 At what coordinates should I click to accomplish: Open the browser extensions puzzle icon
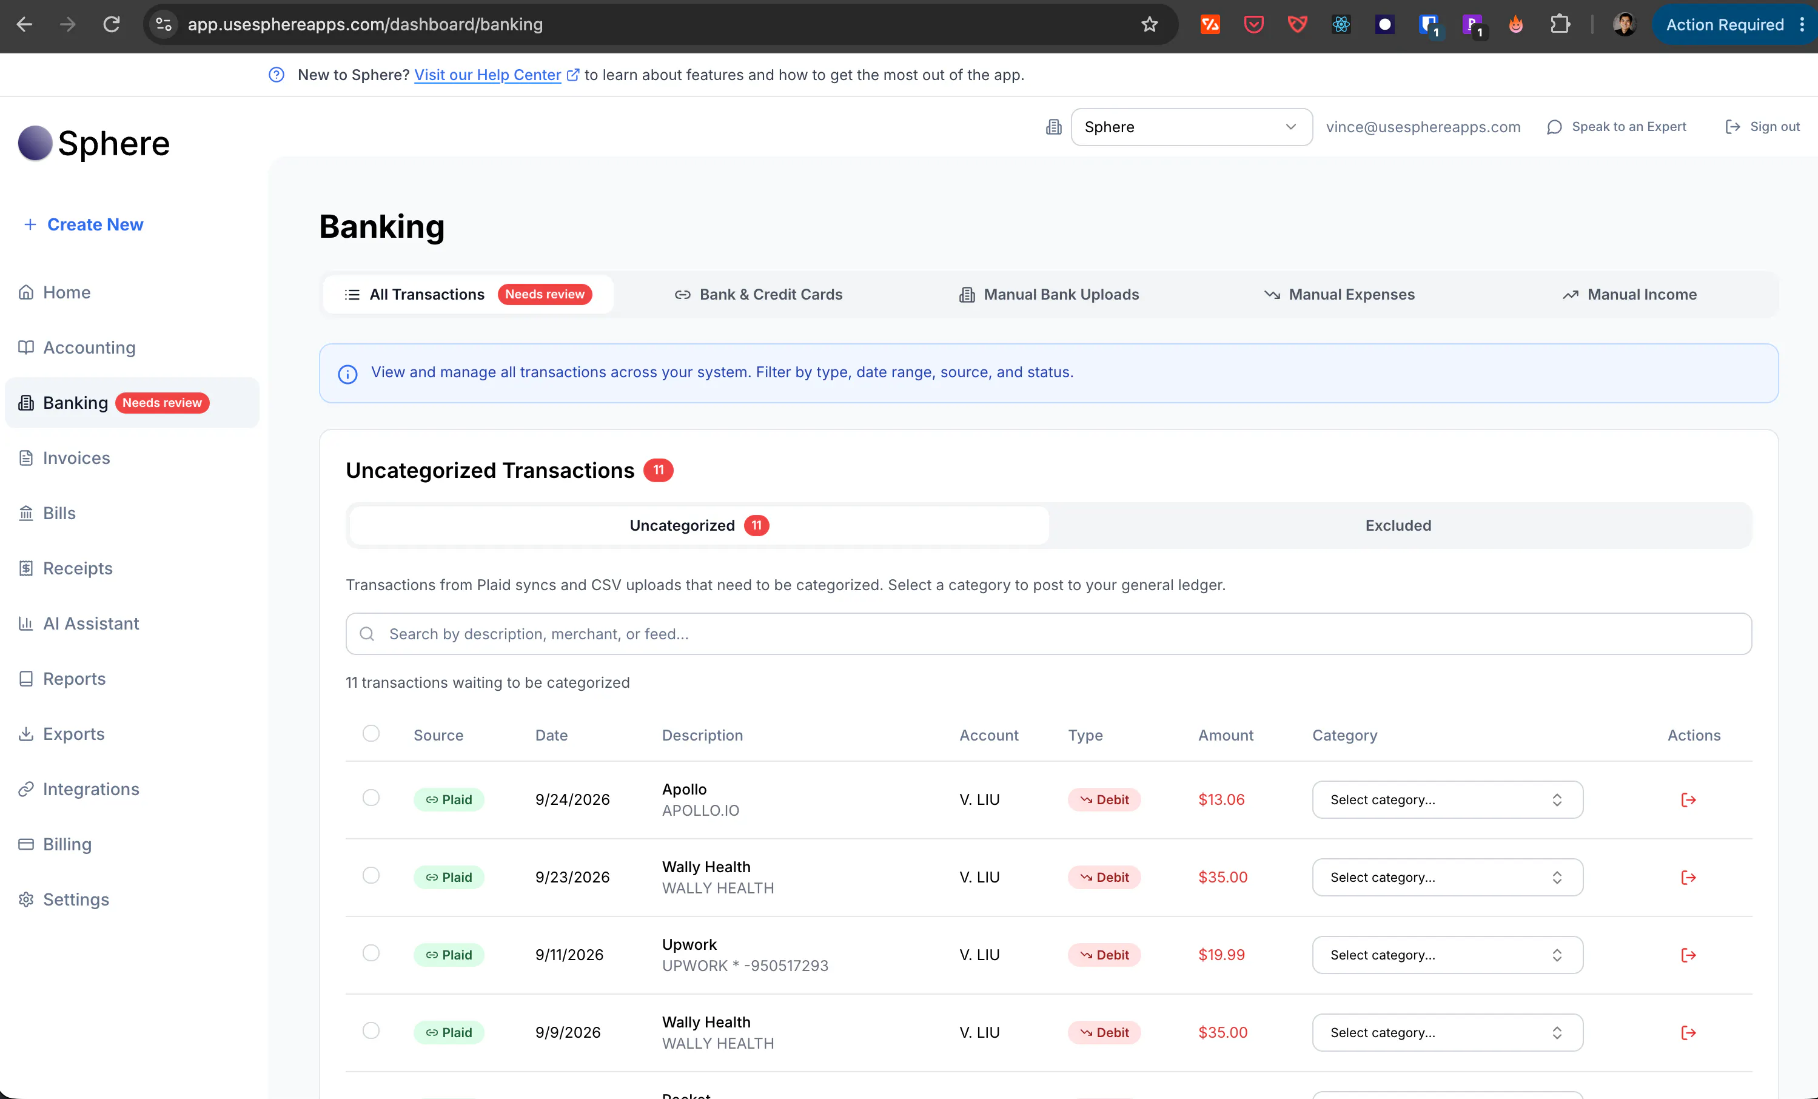point(1560,24)
